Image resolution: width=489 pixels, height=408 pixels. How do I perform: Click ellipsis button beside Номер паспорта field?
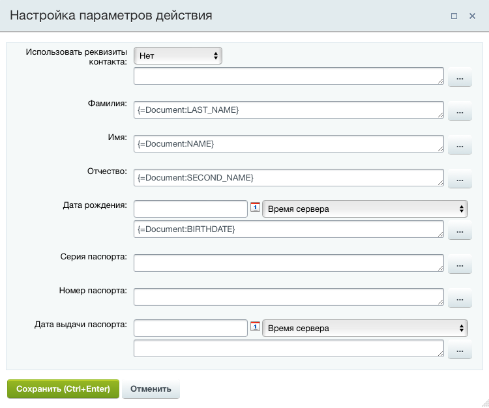[x=460, y=299]
